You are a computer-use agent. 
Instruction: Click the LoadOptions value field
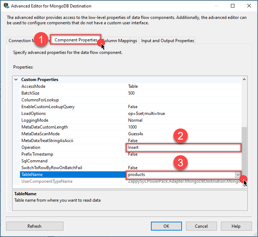(x=183, y=114)
